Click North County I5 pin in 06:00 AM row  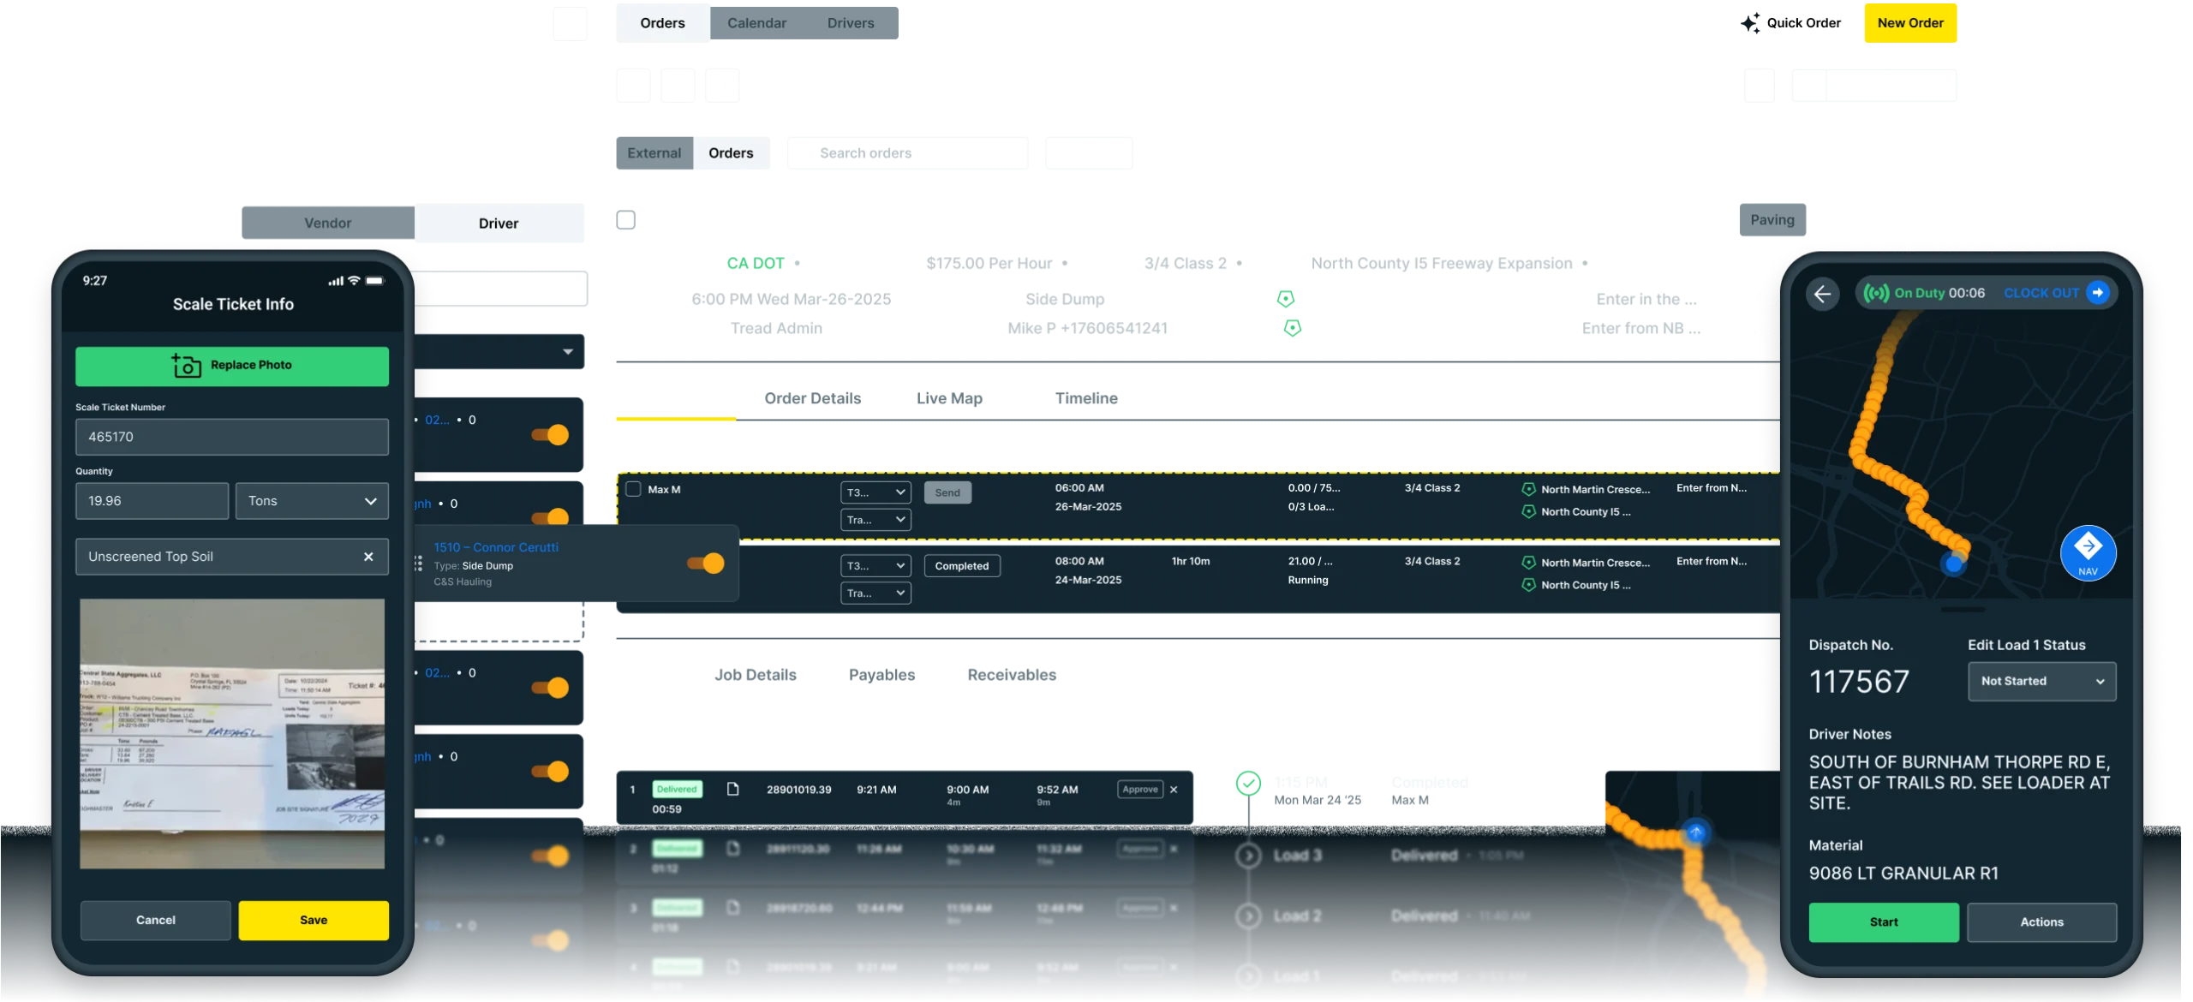coord(1528,511)
